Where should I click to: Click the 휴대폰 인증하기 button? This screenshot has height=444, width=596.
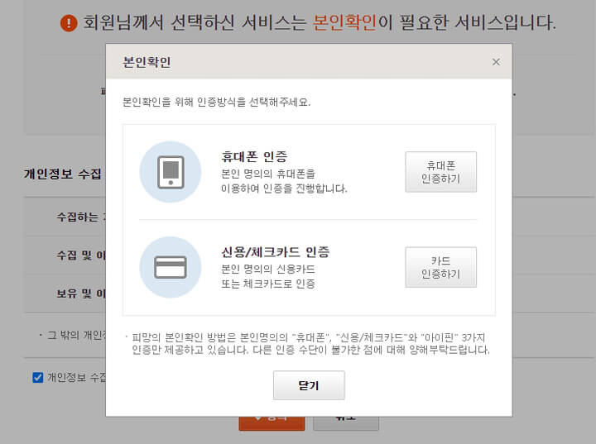click(x=440, y=172)
